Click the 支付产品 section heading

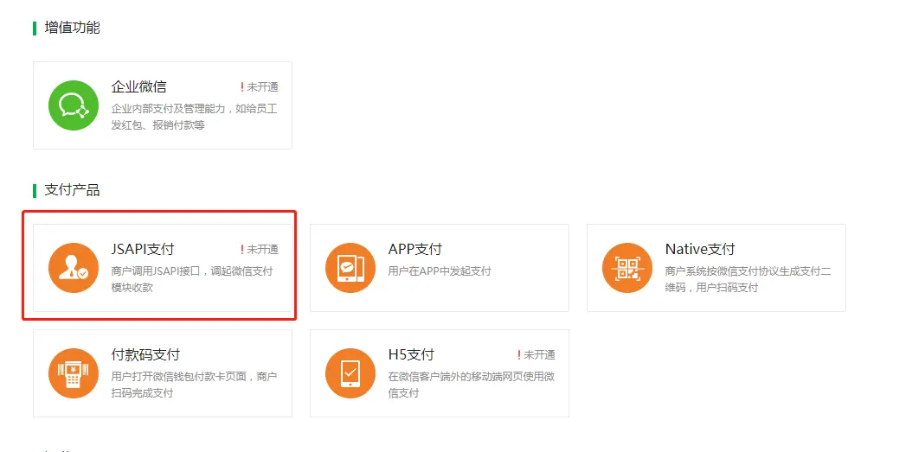72,190
